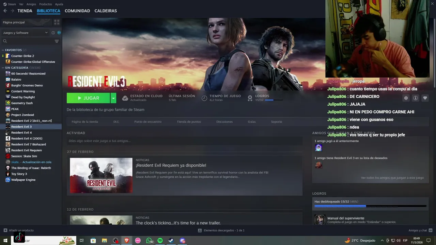
Task: Click the Balatro game icon
Action: [x=8, y=79]
